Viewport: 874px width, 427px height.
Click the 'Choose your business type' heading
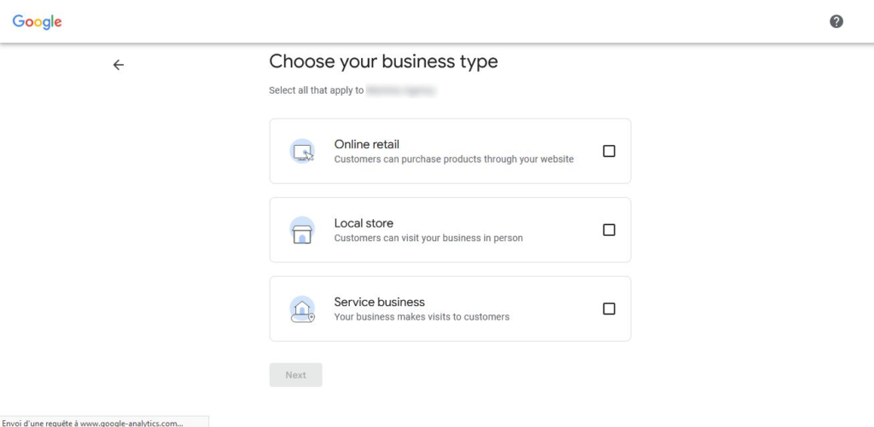click(x=383, y=61)
